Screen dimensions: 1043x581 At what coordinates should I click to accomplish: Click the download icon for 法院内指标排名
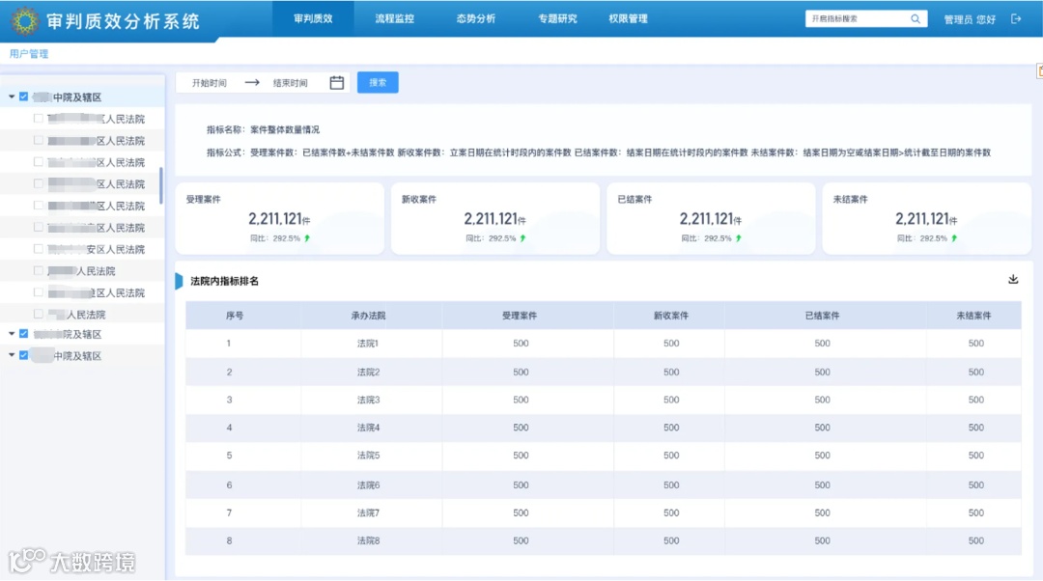point(1013,279)
